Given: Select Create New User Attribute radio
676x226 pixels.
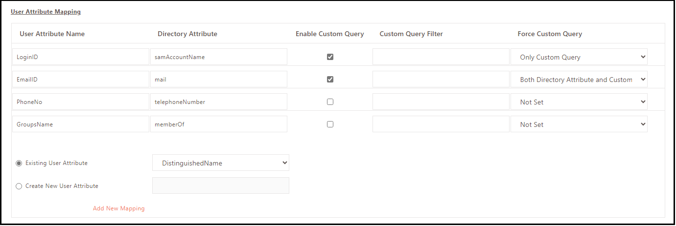Looking at the screenshot, I should (x=19, y=186).
